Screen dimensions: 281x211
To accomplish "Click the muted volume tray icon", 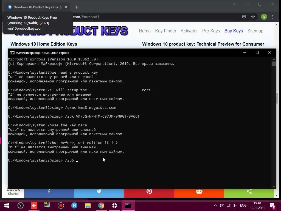I will 235,206.
